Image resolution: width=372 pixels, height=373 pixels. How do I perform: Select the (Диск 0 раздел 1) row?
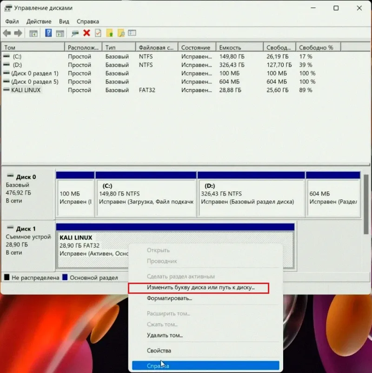click(x=171, y=73)
